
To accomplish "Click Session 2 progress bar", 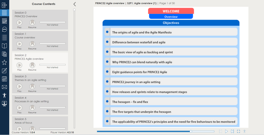I will (x=53, y=64).
